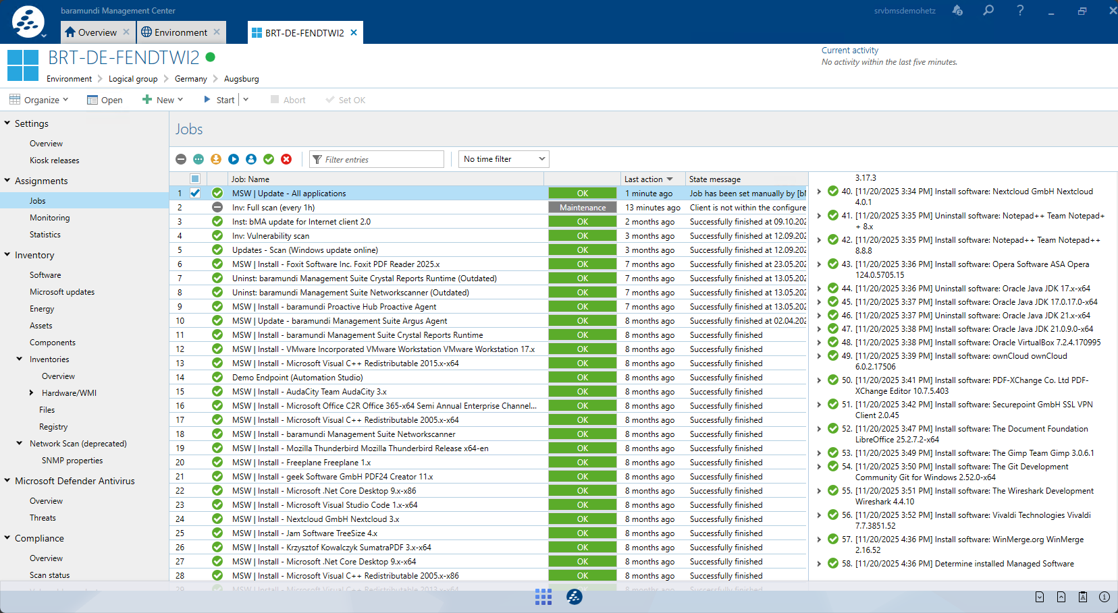Viewport: 1118px width, 613px height.
Task: Open the app grid launcher icon
Action: 543,597
